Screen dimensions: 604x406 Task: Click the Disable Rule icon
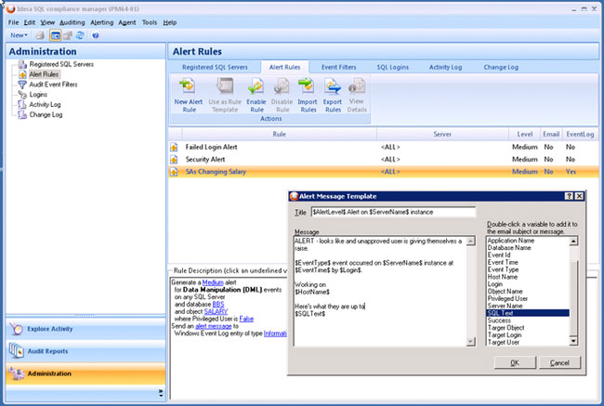282,85
